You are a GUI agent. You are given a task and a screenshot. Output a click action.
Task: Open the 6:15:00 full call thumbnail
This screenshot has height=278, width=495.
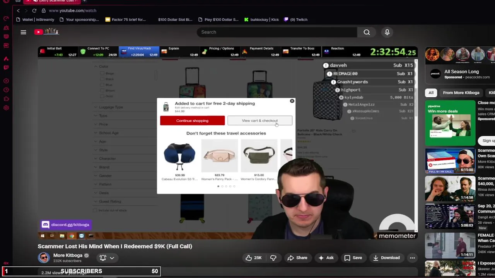(x=450, y=160)
